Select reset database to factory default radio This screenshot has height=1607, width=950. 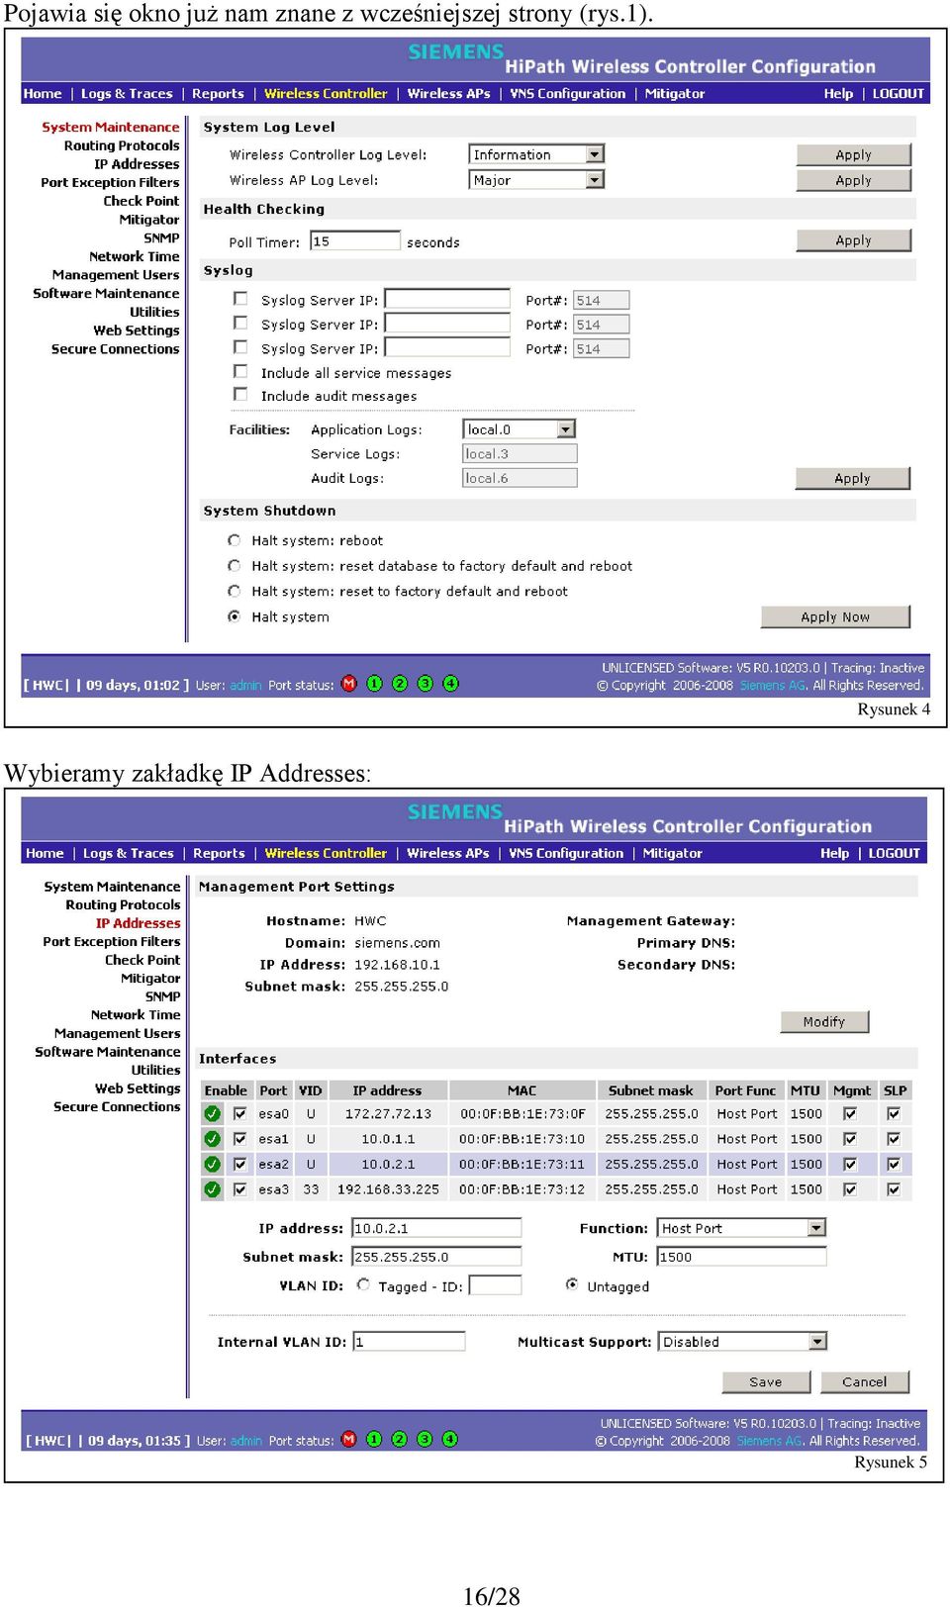pos(235,566)
